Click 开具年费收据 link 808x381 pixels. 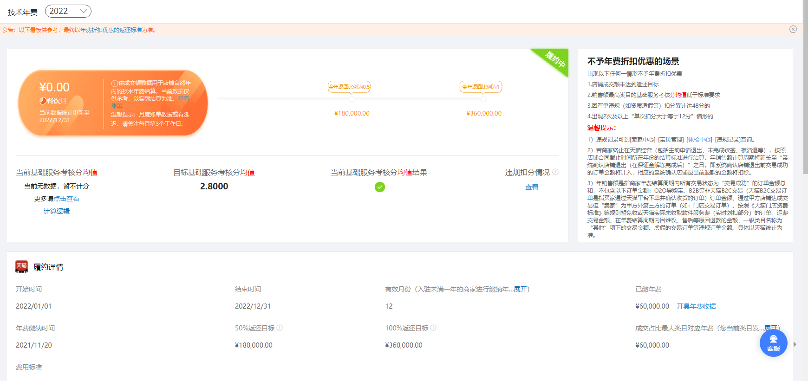pos(696,306)
